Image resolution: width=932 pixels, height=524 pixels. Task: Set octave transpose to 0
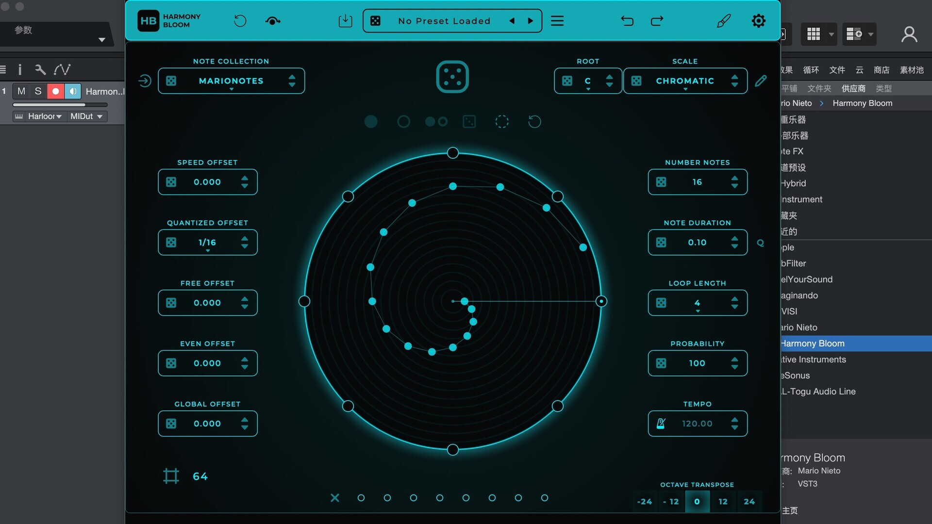click(x=697, y=502)
